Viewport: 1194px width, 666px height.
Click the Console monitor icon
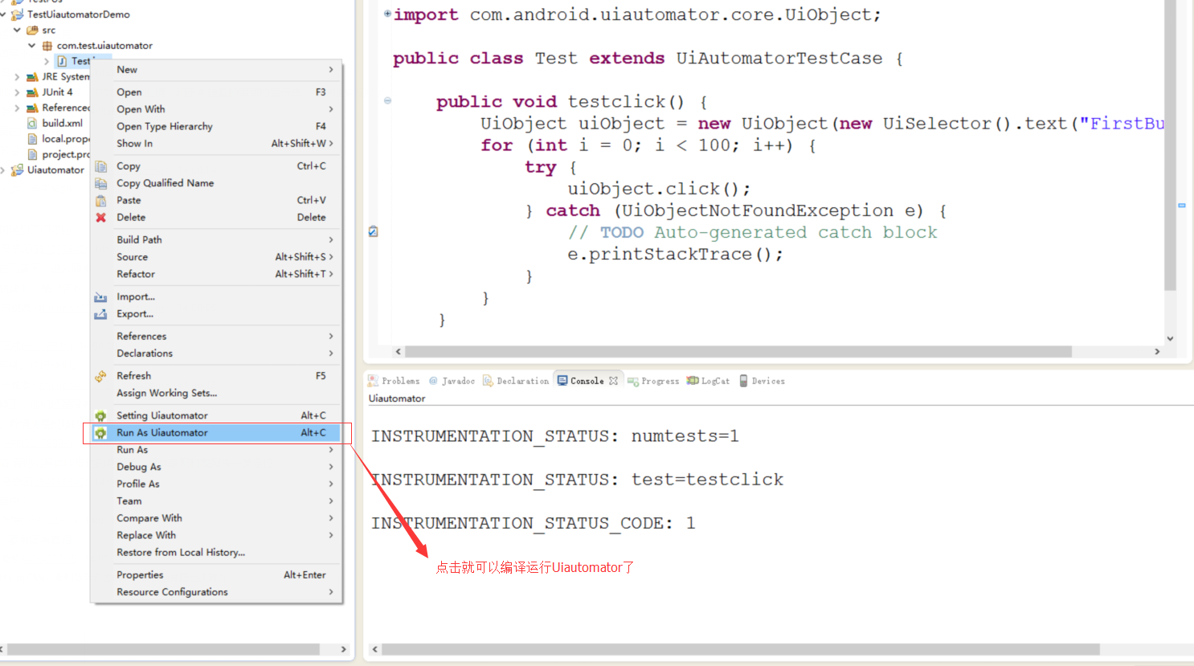562,381
